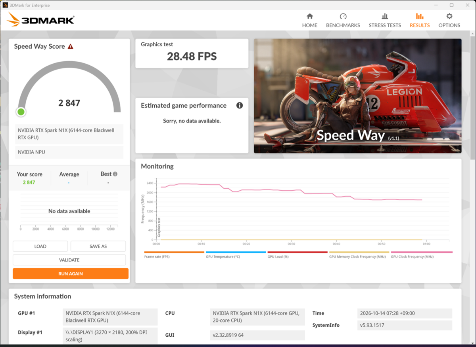The height and width of the screenshot is (347, 476).
Task: Click the Estimated game performance info icon
Action: coord(240,105)
